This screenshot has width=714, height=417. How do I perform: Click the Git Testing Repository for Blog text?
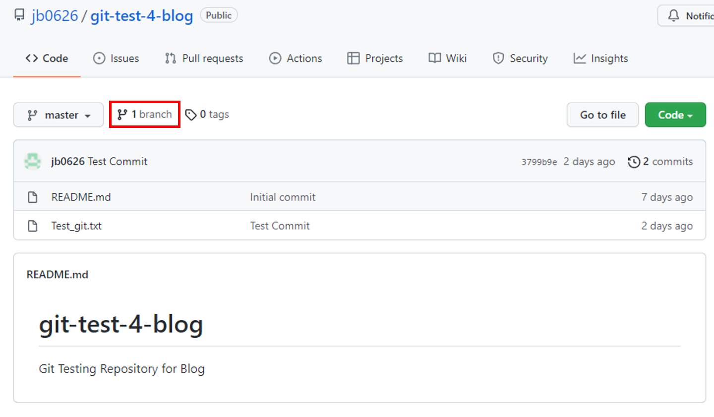122,369
